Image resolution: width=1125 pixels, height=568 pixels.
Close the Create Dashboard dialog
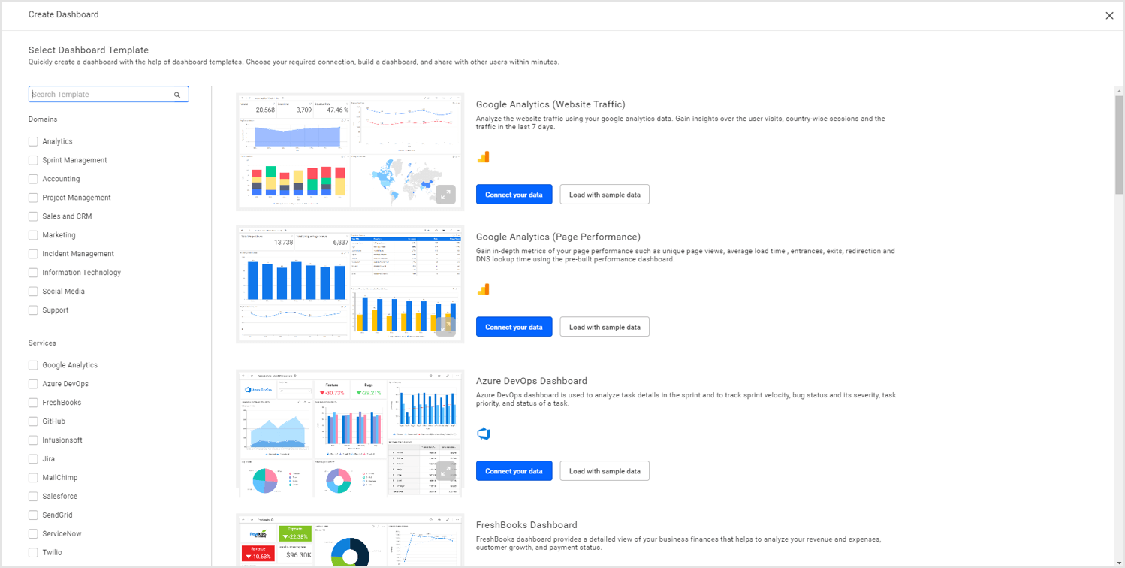[1109, 16]
